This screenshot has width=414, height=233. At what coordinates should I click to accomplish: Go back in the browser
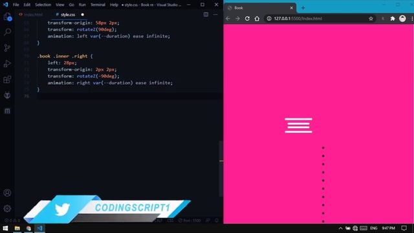228,19
